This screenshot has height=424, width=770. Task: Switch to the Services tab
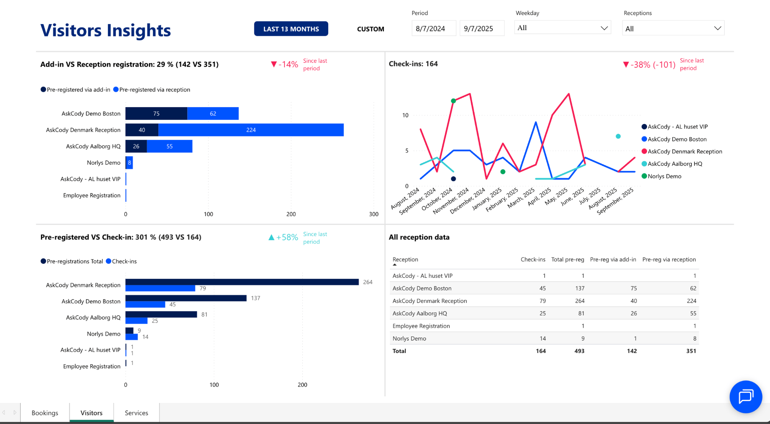point(136,413)
